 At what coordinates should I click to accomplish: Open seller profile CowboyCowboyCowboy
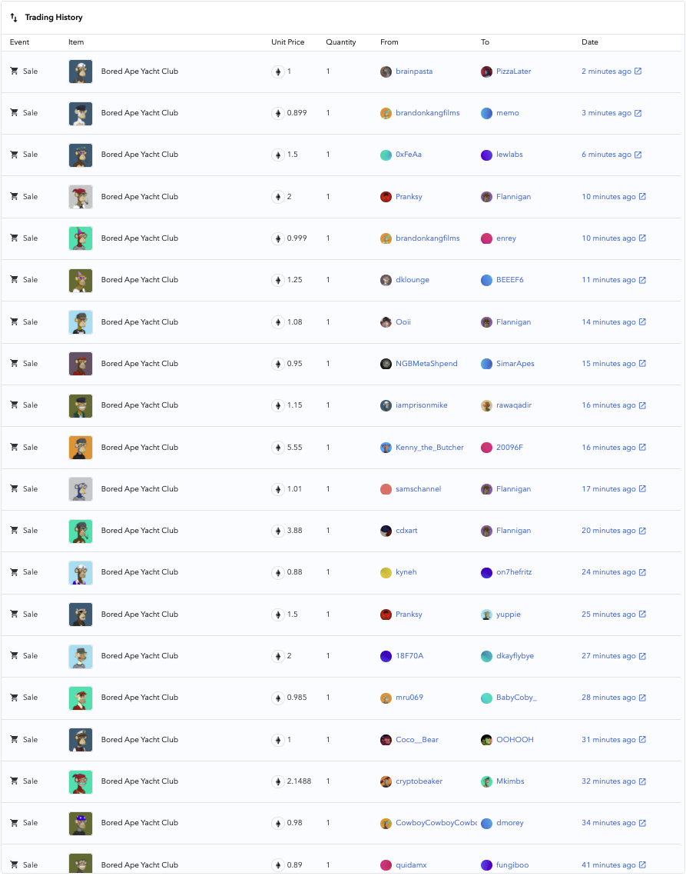point(436,822)
